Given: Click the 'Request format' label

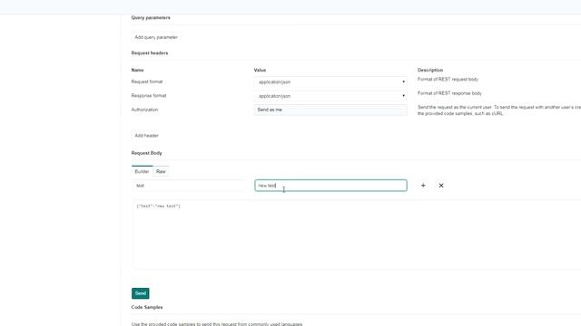Looking at the screenshot, I should [147, 81].
